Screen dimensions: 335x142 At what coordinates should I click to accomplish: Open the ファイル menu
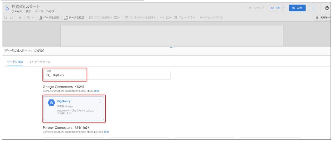click(17, 11)
